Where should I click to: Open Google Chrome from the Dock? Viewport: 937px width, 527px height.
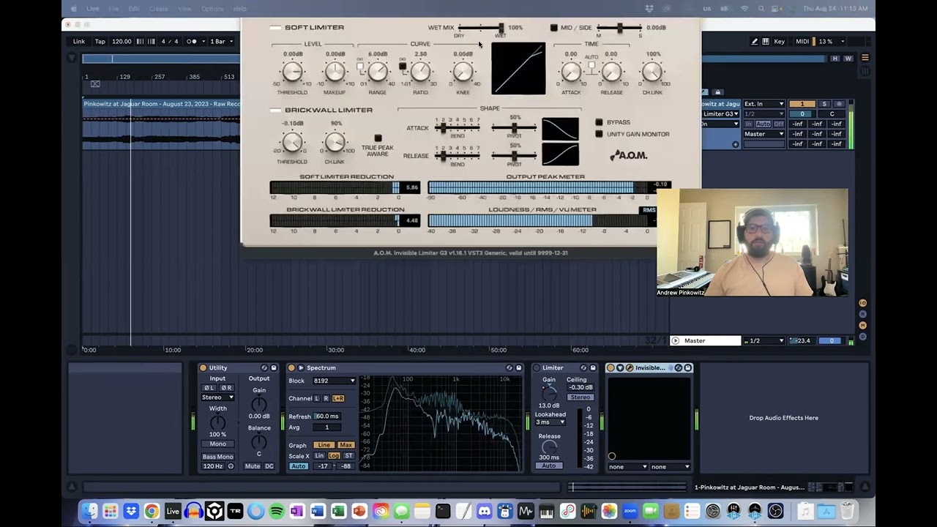click(152, 511)
